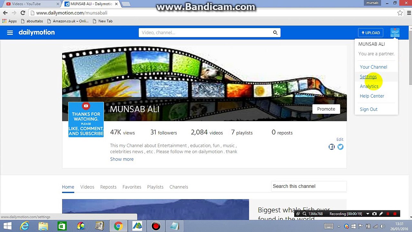Switch to the Playlists channel tab
412x232 pixels.
click(155, 187)
